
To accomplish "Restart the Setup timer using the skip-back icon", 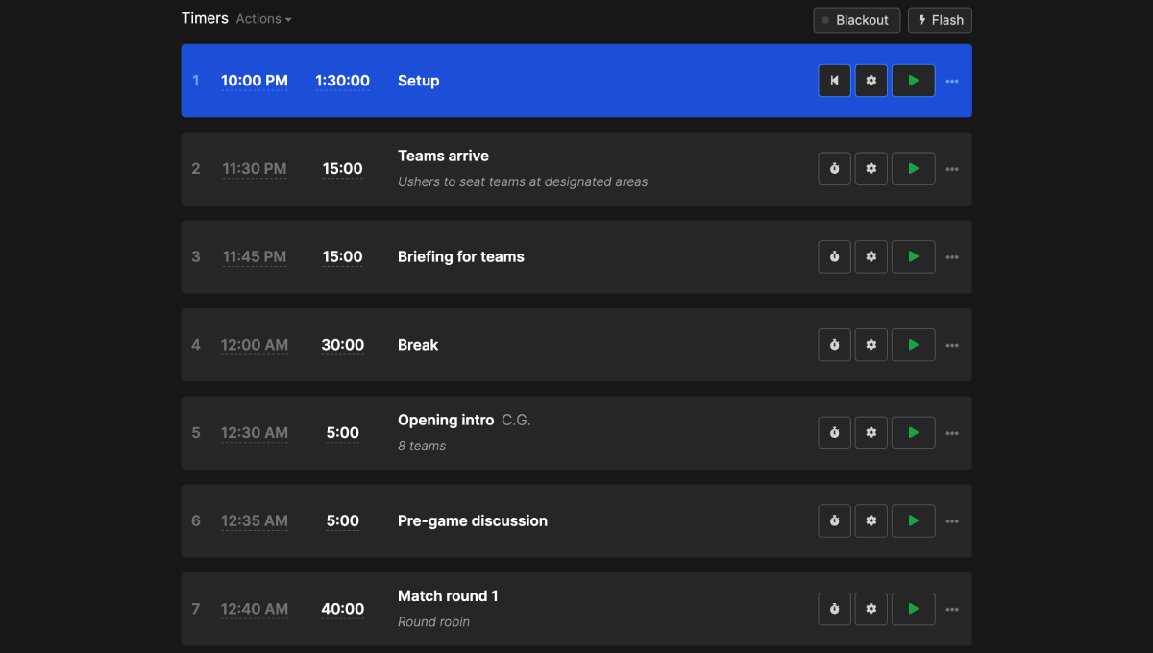I will [x=834, y=81].
